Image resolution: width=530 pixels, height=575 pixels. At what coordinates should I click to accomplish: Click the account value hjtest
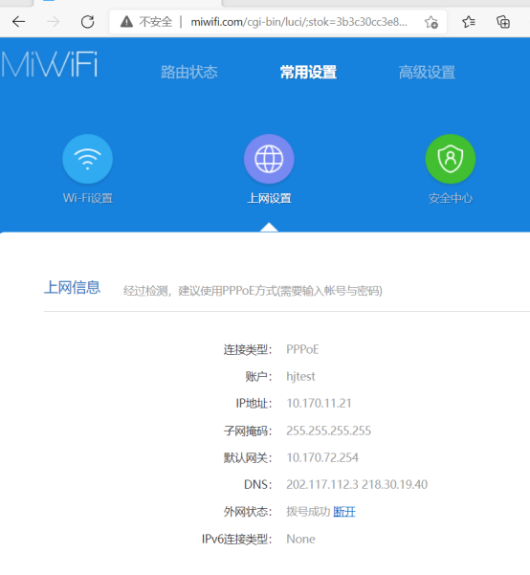(300, 377)
